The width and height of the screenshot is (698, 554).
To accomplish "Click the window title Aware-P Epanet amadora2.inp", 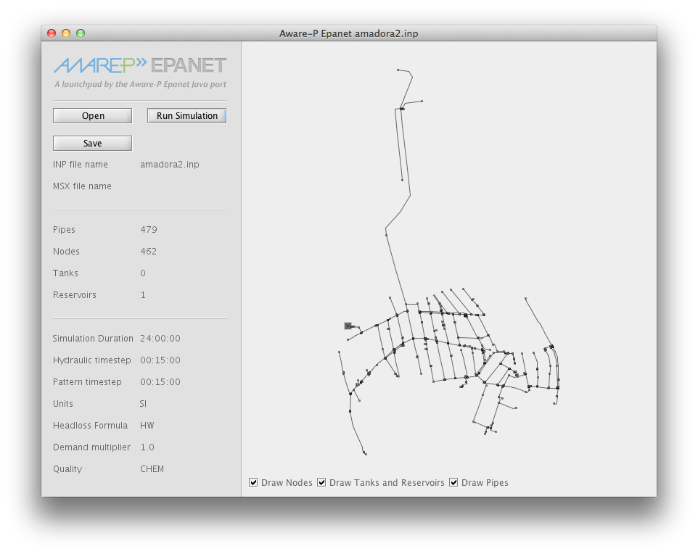I will pos(348,34).
